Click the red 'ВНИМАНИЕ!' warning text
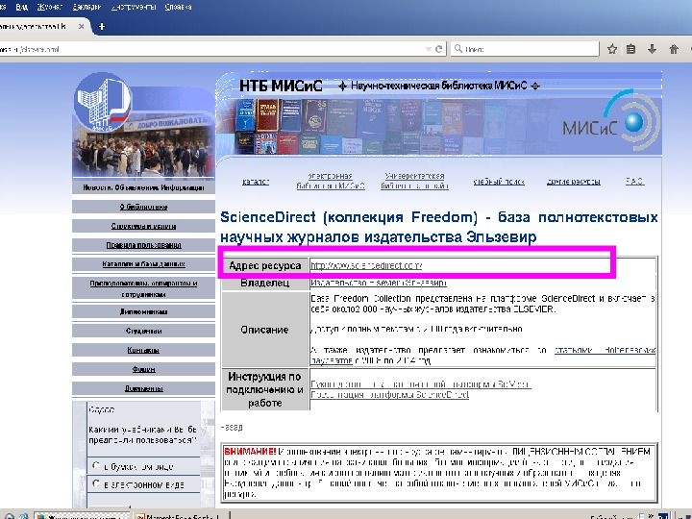This screenshot has width=692, height=519. [250, 452]
